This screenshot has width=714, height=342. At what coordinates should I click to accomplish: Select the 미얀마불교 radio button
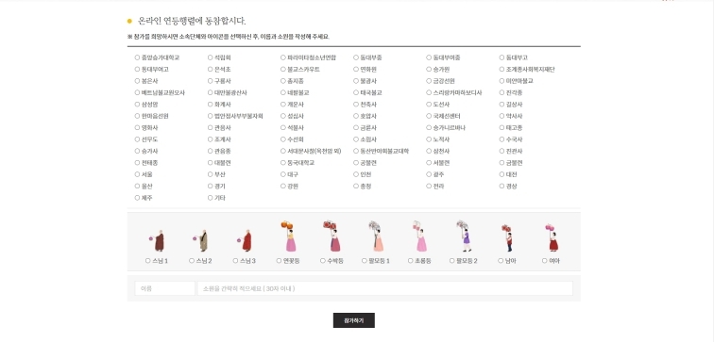501,81
